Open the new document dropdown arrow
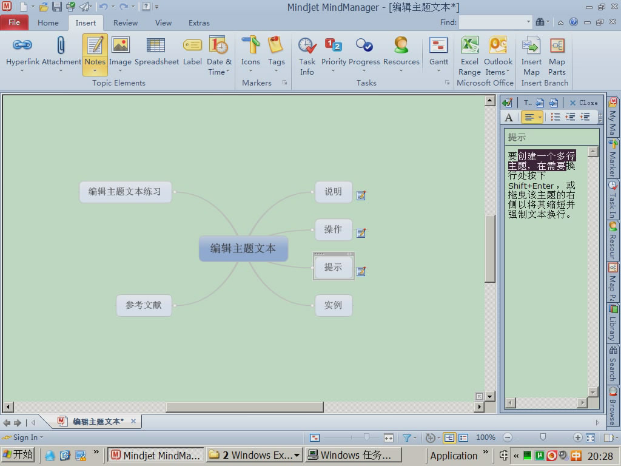 coord(33,6)
